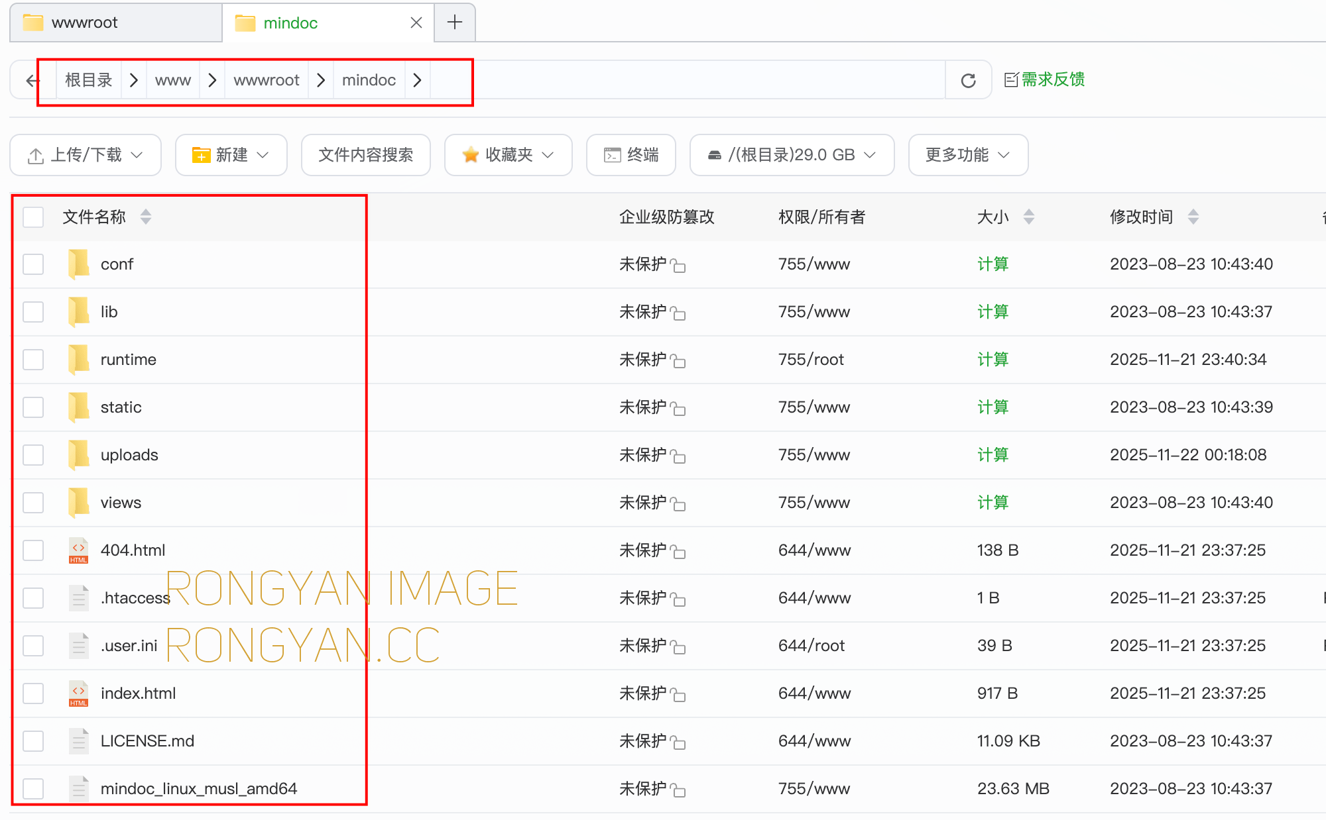Click 计算 size for runtime folder
The width and height of the screenshot is (1326, 820).
click(993, 359)
